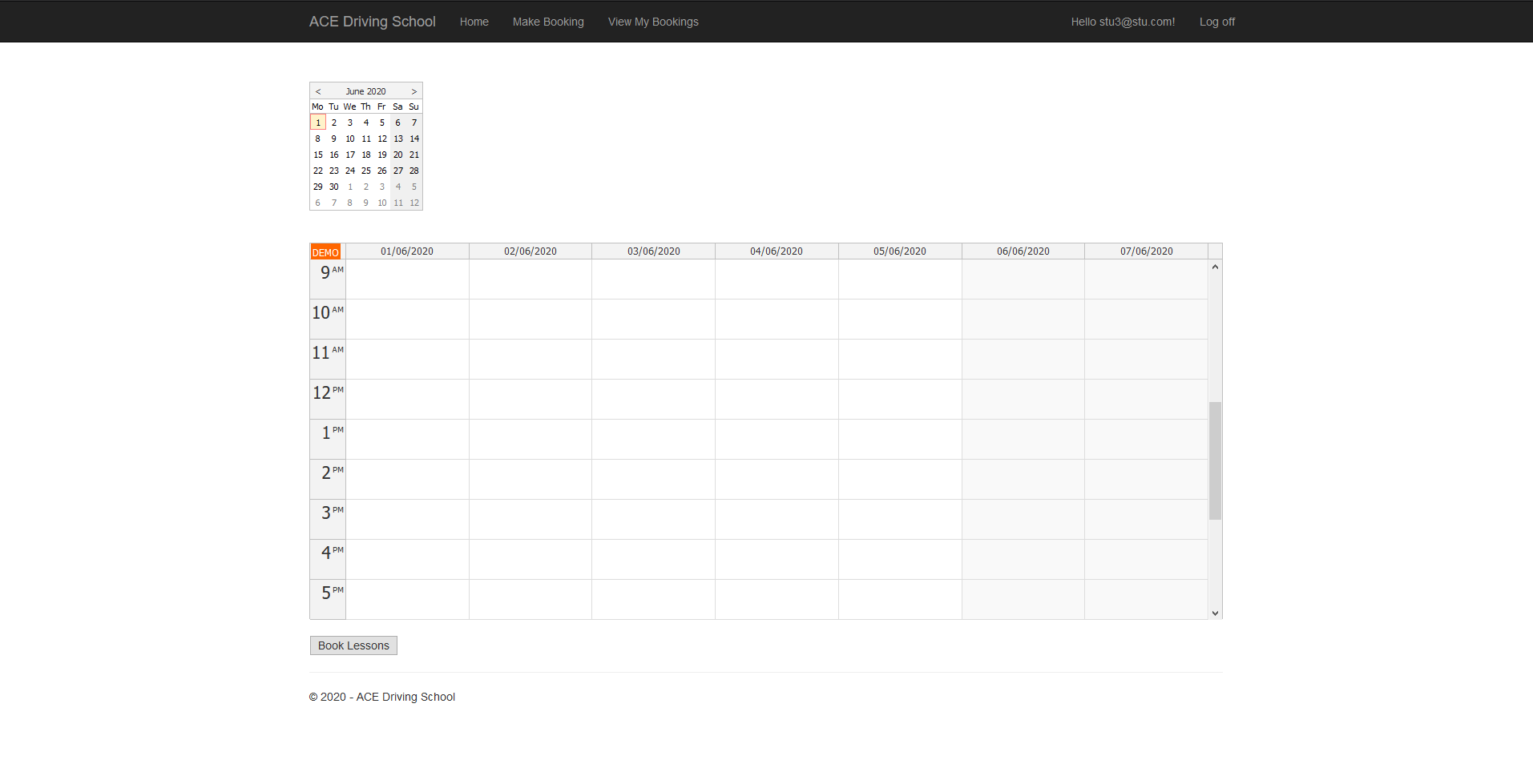This screenshot has width=1533, height=768.
Task: Click the DEMO badge in scheduler
Action: [x=325, y=252]
